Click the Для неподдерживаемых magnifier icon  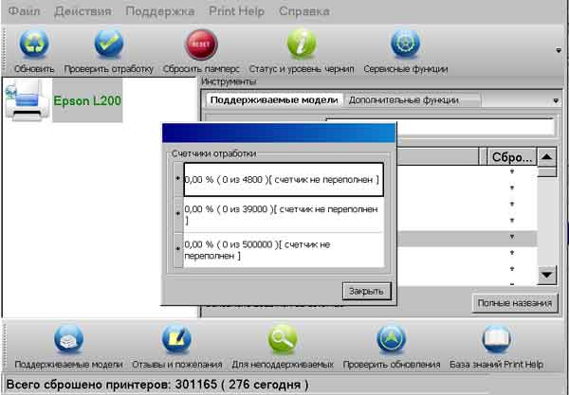pos(283,340)
